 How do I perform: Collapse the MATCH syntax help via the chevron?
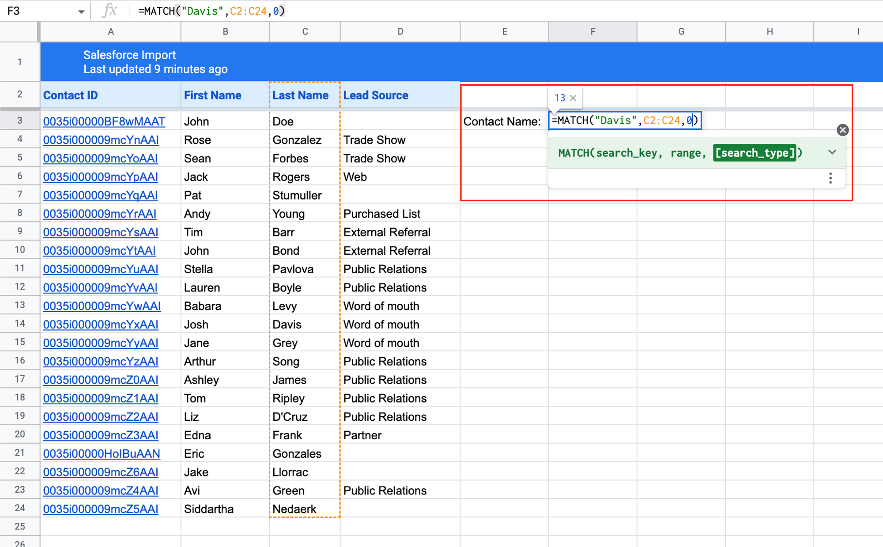pyautogui.click(x=832, y=153)
